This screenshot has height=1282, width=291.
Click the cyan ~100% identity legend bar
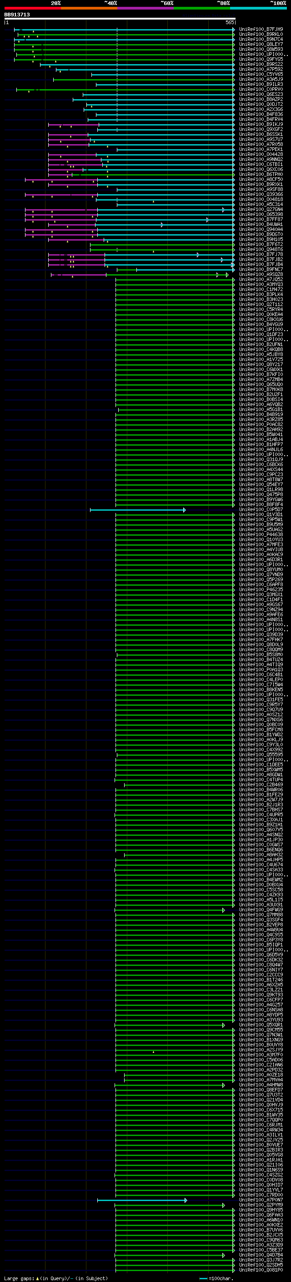click(x=259, y=8)
